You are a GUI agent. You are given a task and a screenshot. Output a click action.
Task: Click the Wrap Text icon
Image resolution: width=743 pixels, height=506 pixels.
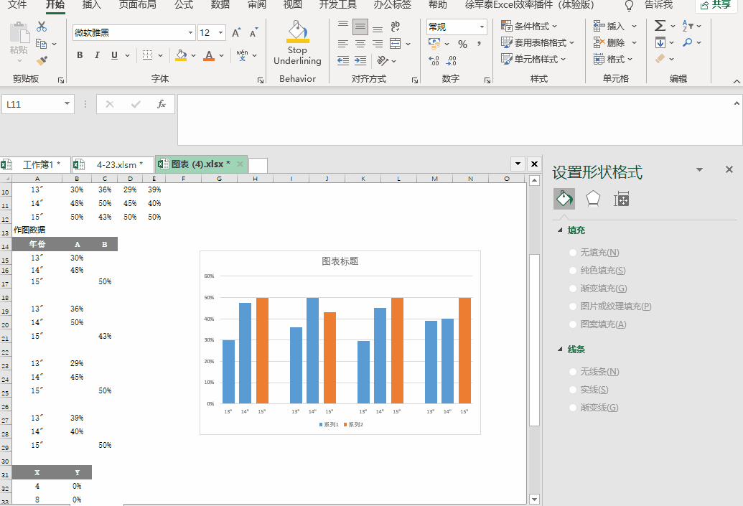[396, 27]
